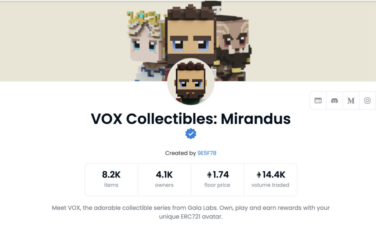Open creator profile 9E5F78
This screenshot has height=225, width=376.
207,153
